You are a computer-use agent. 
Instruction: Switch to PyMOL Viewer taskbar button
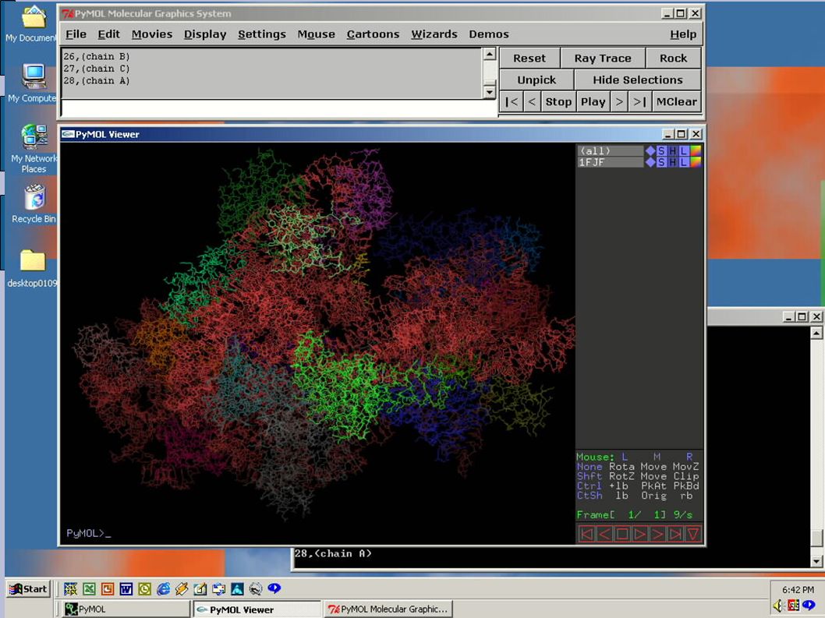[257, 609]
